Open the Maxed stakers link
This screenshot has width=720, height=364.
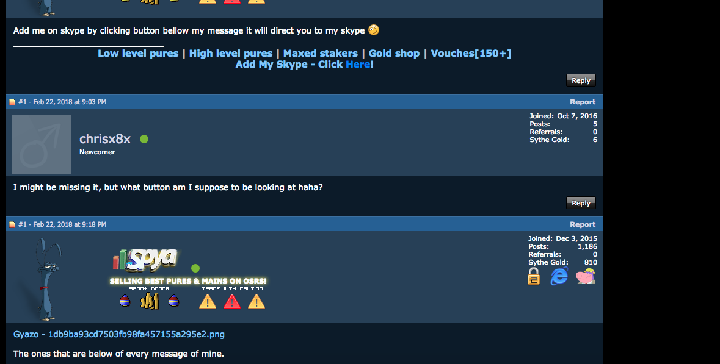click(321, 53)
